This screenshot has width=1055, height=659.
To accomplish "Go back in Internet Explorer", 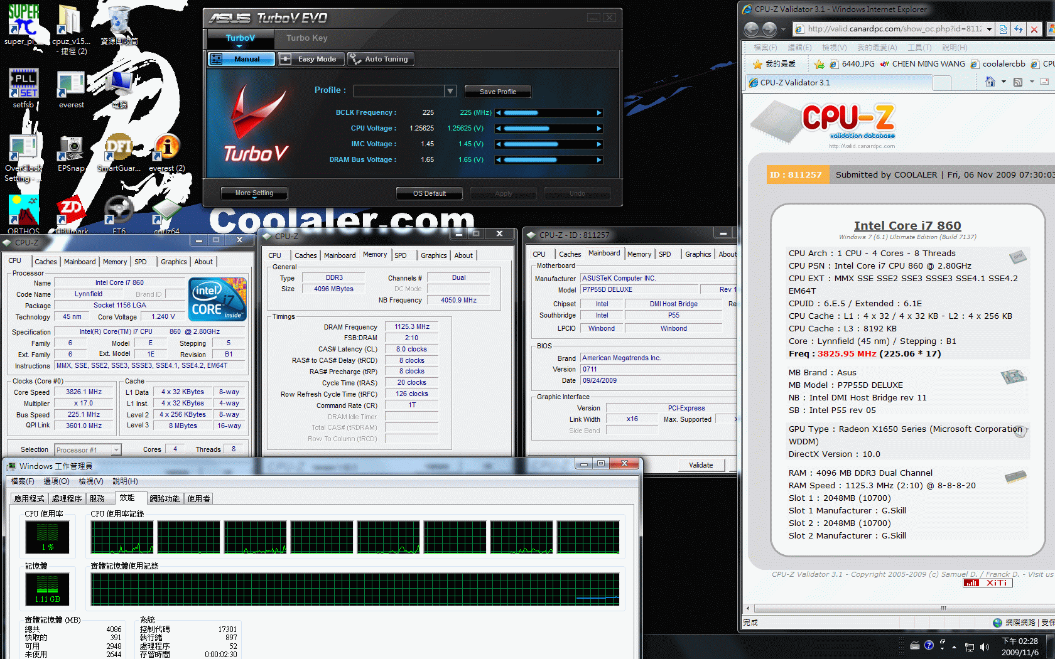I will [751, 29].
